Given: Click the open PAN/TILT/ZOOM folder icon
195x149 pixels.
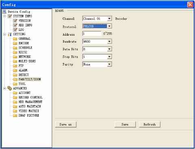Looking at the screenshot, I should tap(15, 79).
